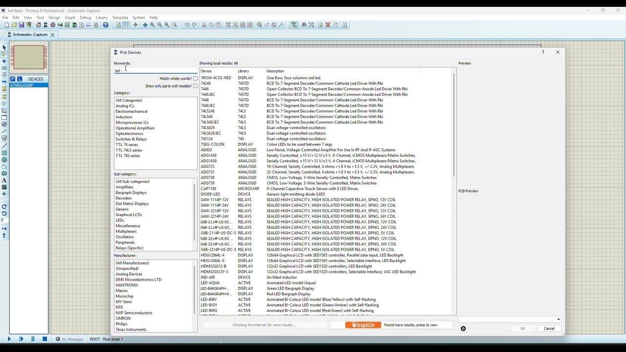Select Microprocessor ICs category

click(132, 122)
